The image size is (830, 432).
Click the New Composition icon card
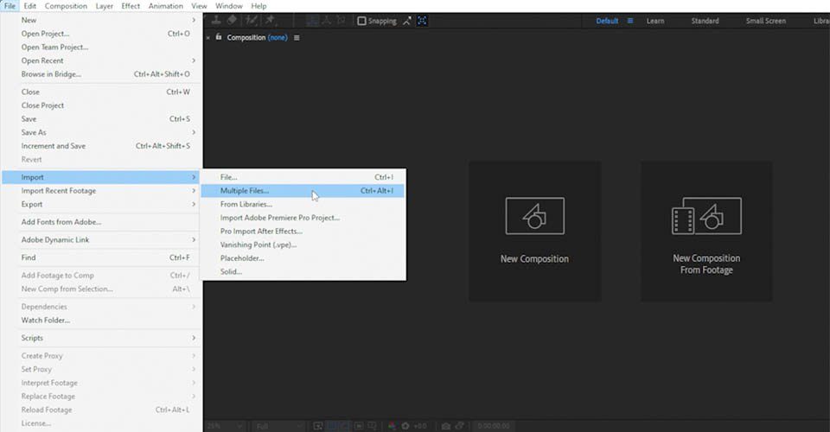pyautogui.click(x=534, y=231)
